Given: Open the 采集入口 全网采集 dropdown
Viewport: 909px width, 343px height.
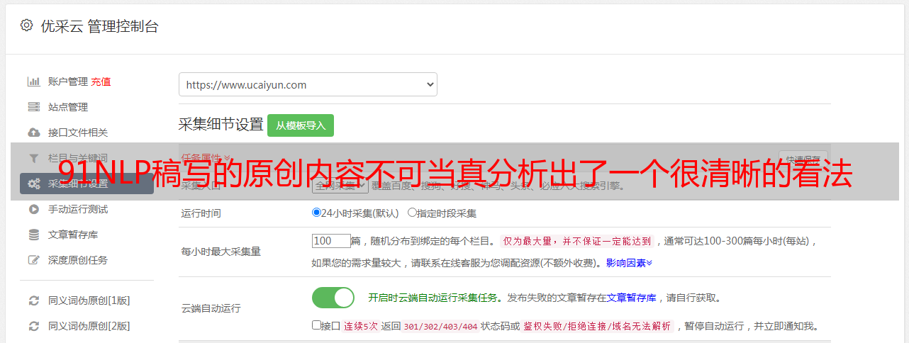Looking at the screenshot, I should [x=340, y=185].
